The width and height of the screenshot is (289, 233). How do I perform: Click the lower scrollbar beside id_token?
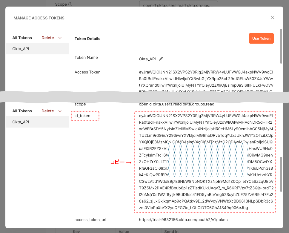281,174
